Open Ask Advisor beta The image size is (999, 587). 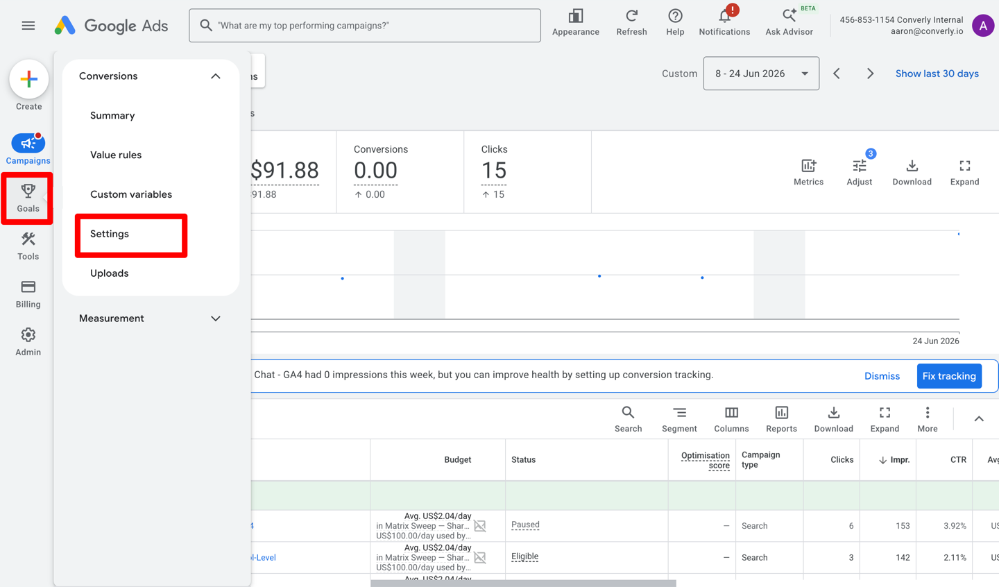(789, 23)
